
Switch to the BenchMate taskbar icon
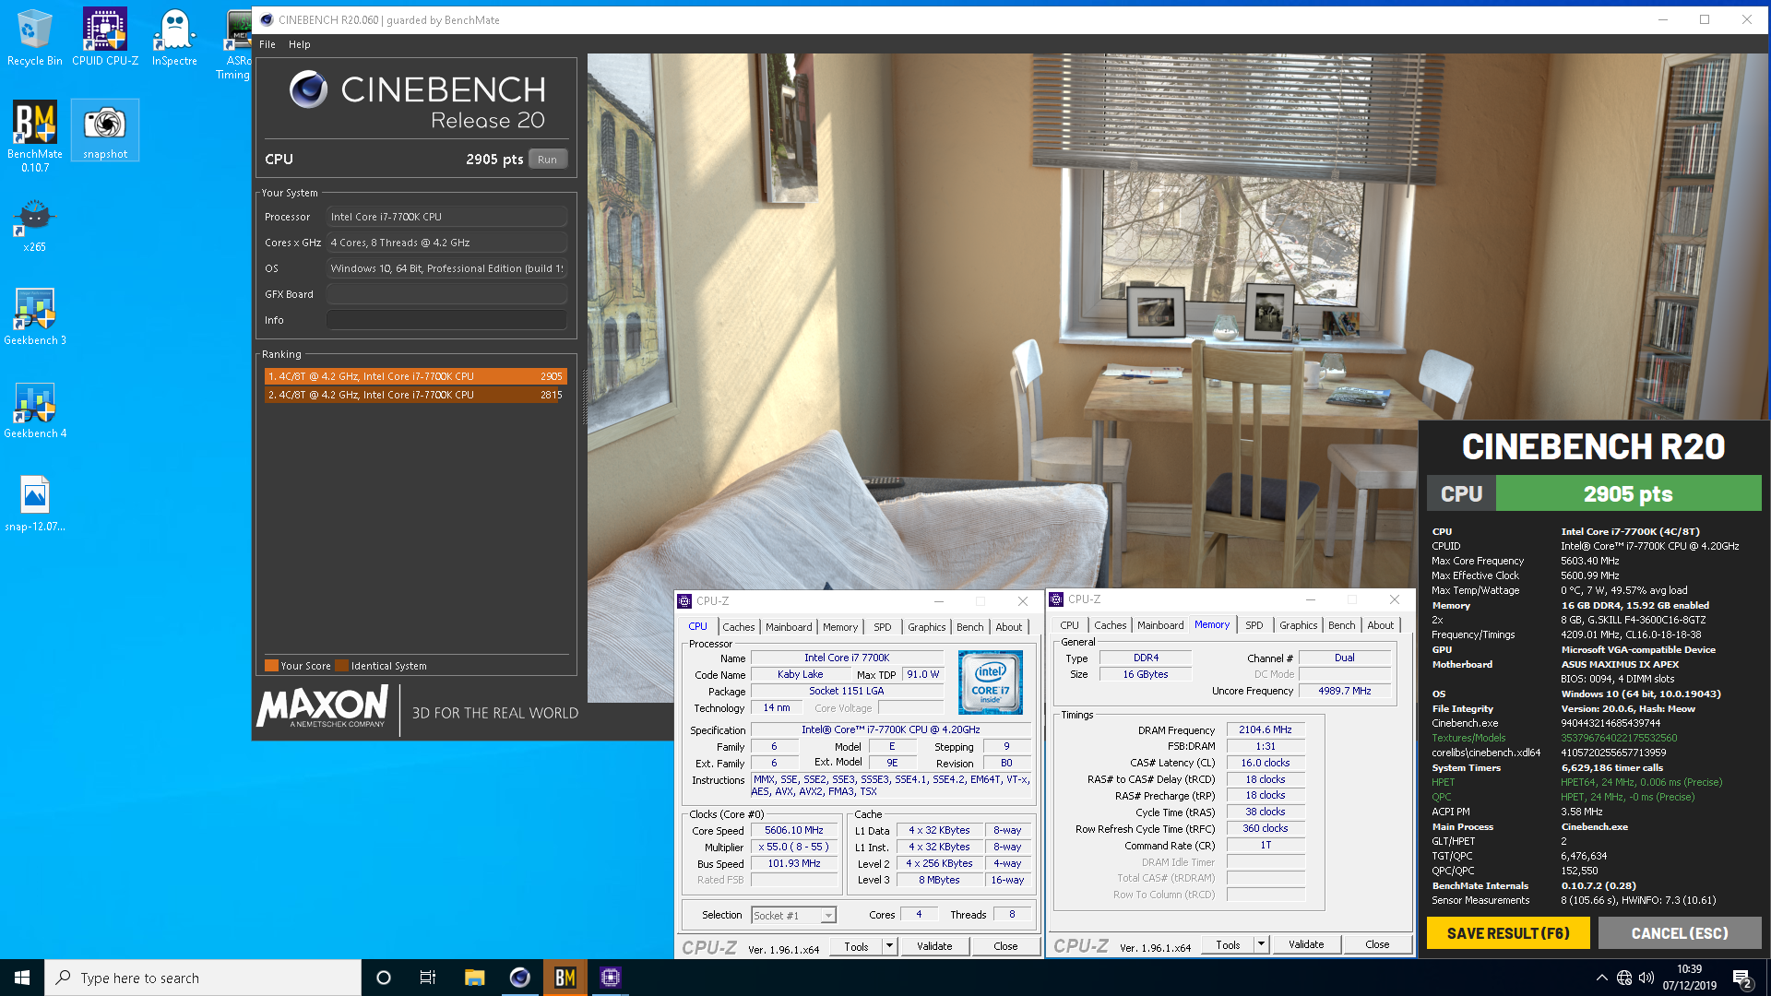click(x=565, y=978)
